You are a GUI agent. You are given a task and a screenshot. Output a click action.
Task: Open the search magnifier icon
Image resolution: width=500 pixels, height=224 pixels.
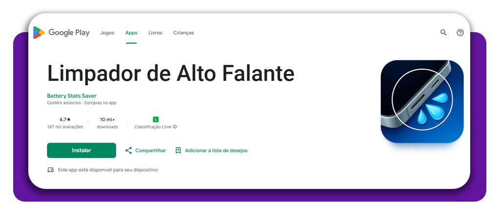(443, 33)
